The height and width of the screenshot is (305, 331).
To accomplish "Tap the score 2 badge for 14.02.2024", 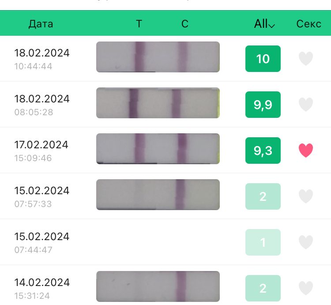I will point(263,288).
